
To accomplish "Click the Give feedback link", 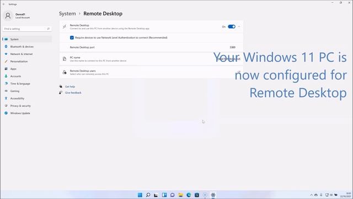I will pyautogui.click(x=73, y=93).
